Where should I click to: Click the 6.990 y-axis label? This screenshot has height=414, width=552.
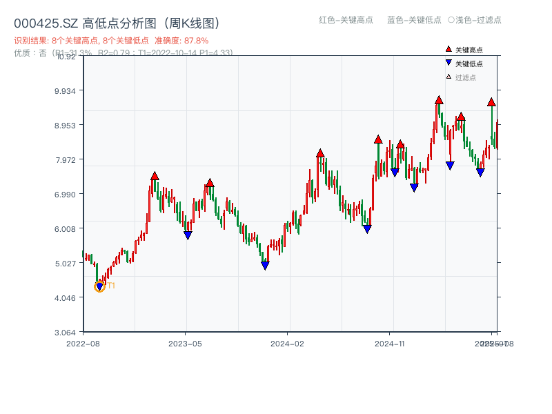coord(65,195)
